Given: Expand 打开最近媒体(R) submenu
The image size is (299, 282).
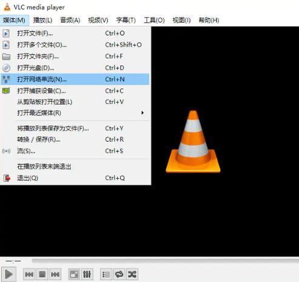Looking at the screenshot, I should pyautogui.click(x=75, y=113).
